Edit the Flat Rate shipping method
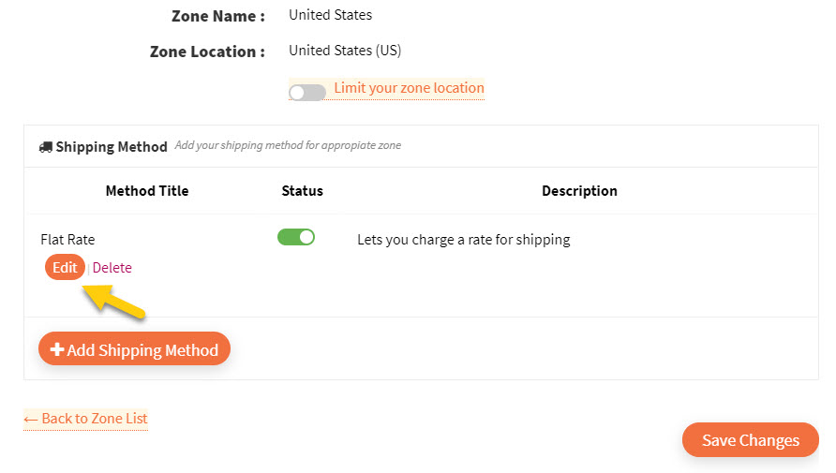 pyautogui.click(x=65, y=267)
